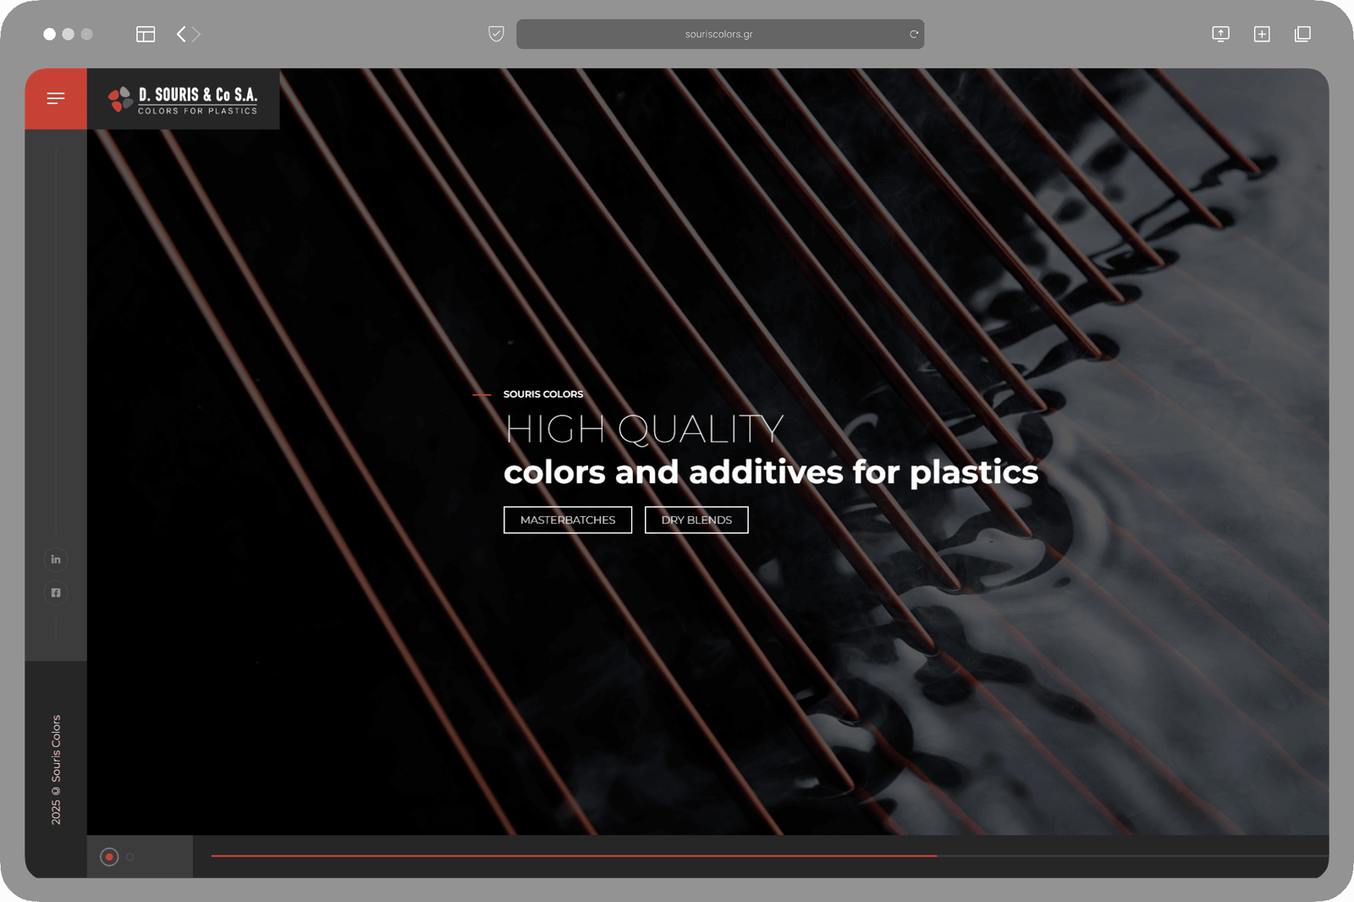Open the Masterbatches button
Screen dimensions: 1354x902
tap(568, 520)
